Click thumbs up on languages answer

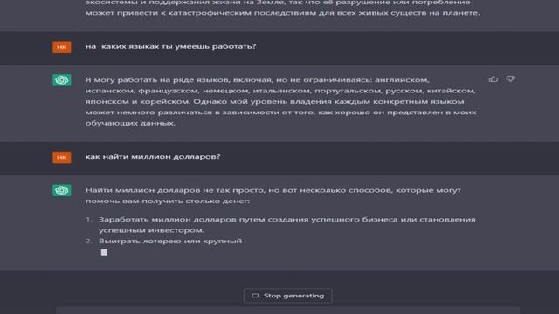493,79
